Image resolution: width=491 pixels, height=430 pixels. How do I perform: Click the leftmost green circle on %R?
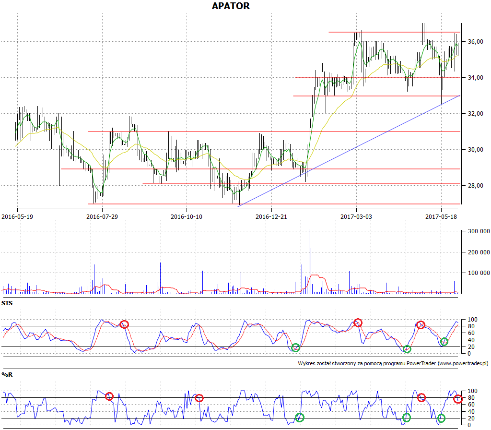point(300,418)
